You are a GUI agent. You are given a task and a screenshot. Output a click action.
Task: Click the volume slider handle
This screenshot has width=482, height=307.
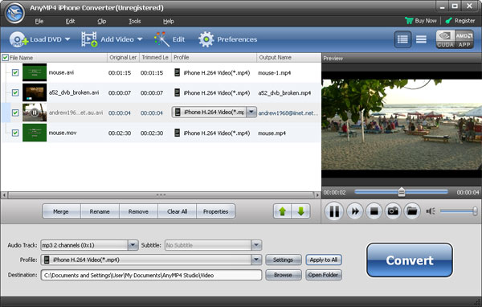coord(475,211)
